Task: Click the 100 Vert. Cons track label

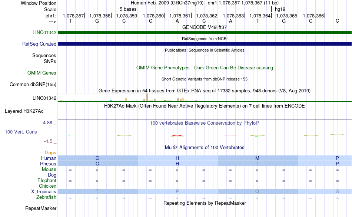Action: click(x=21, y=132)
